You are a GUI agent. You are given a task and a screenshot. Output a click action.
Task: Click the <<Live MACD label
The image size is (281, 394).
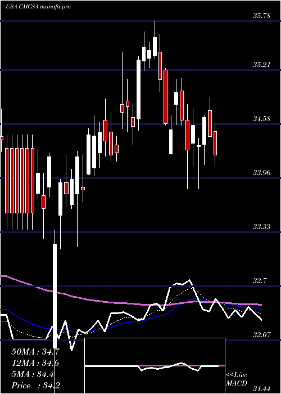237,379
